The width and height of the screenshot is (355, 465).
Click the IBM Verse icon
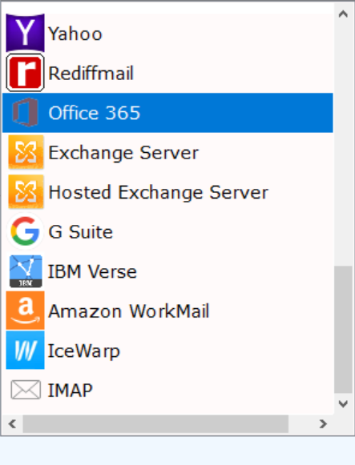pos(26,271)
